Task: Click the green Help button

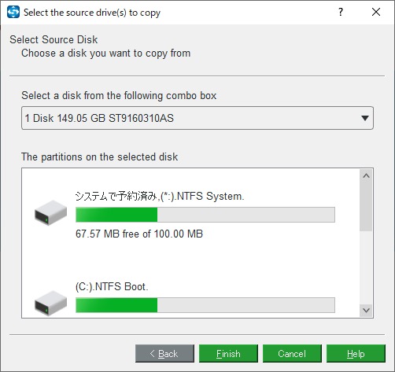Action: [x=356, y=354]
